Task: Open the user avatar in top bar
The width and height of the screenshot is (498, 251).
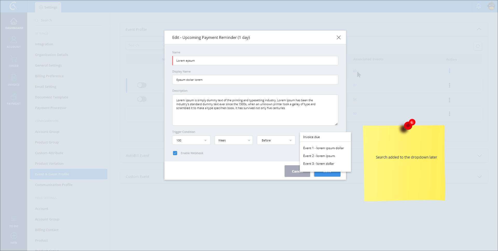Action: click(x=491, y=6)
